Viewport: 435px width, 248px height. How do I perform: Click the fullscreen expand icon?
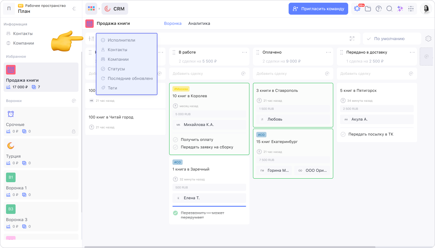(x=352, y=39)
